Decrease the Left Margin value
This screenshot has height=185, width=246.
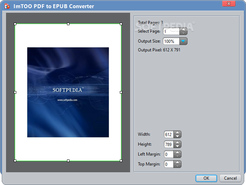click(178, 156)
